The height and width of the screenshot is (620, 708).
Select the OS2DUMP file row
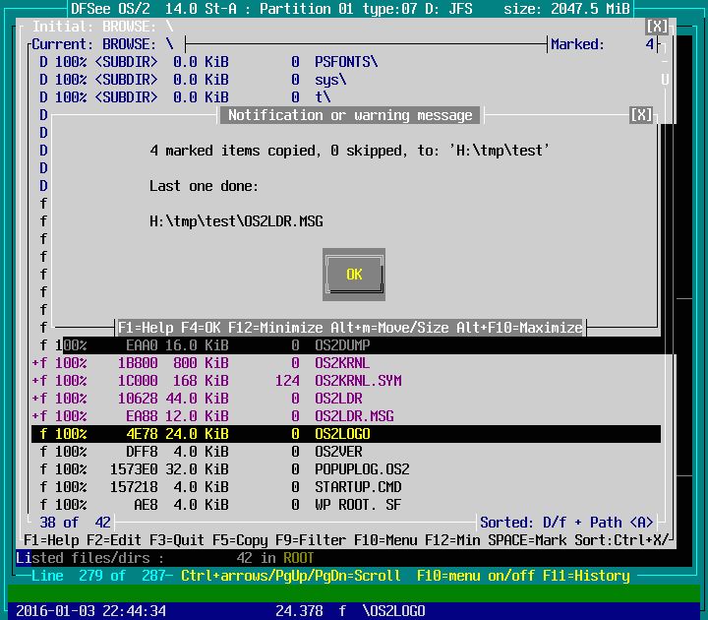341,345
